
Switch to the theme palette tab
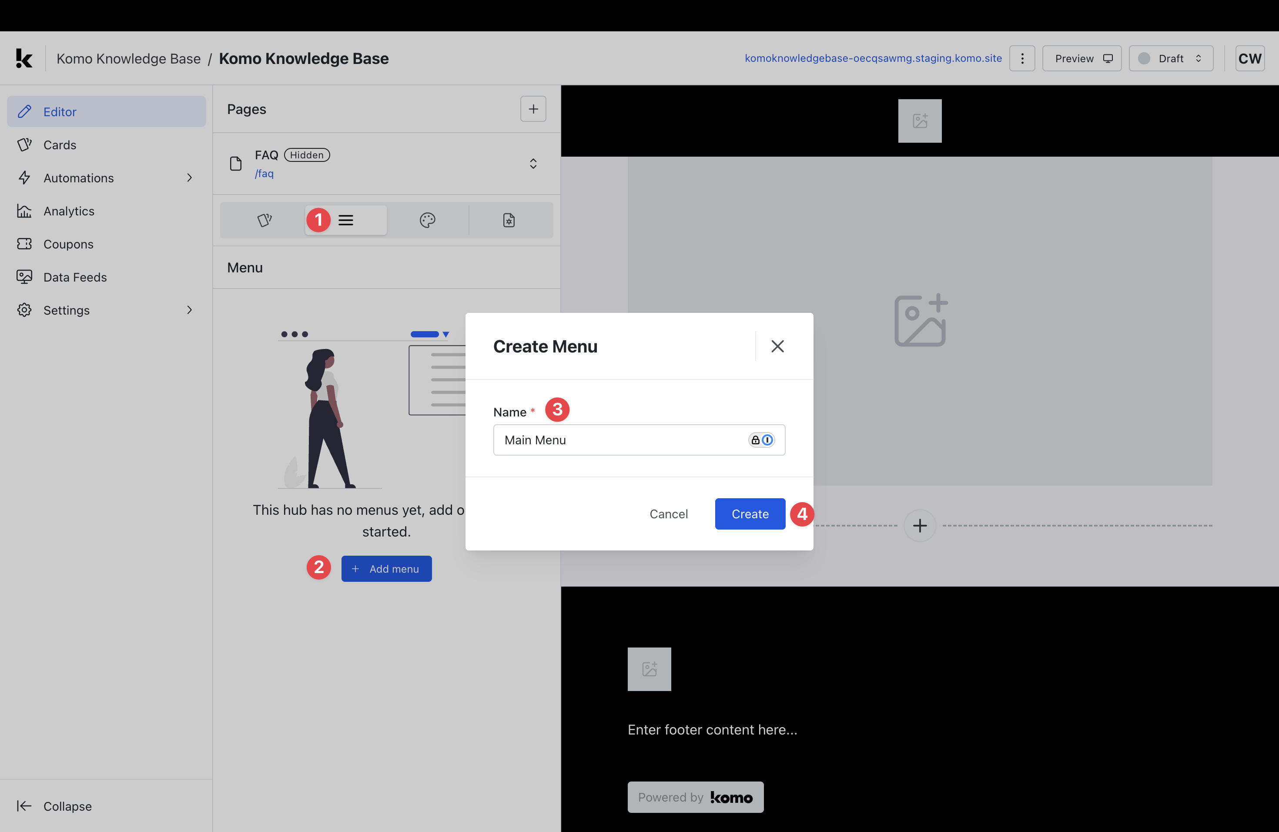[x=427, y=220]
